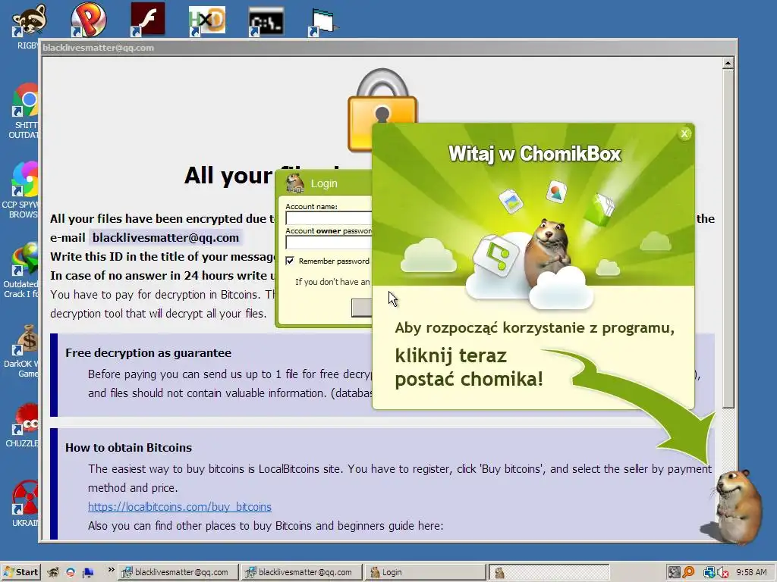Click the ransom note scrollbar up arrow
777x582 pixels.
[728, 64]
